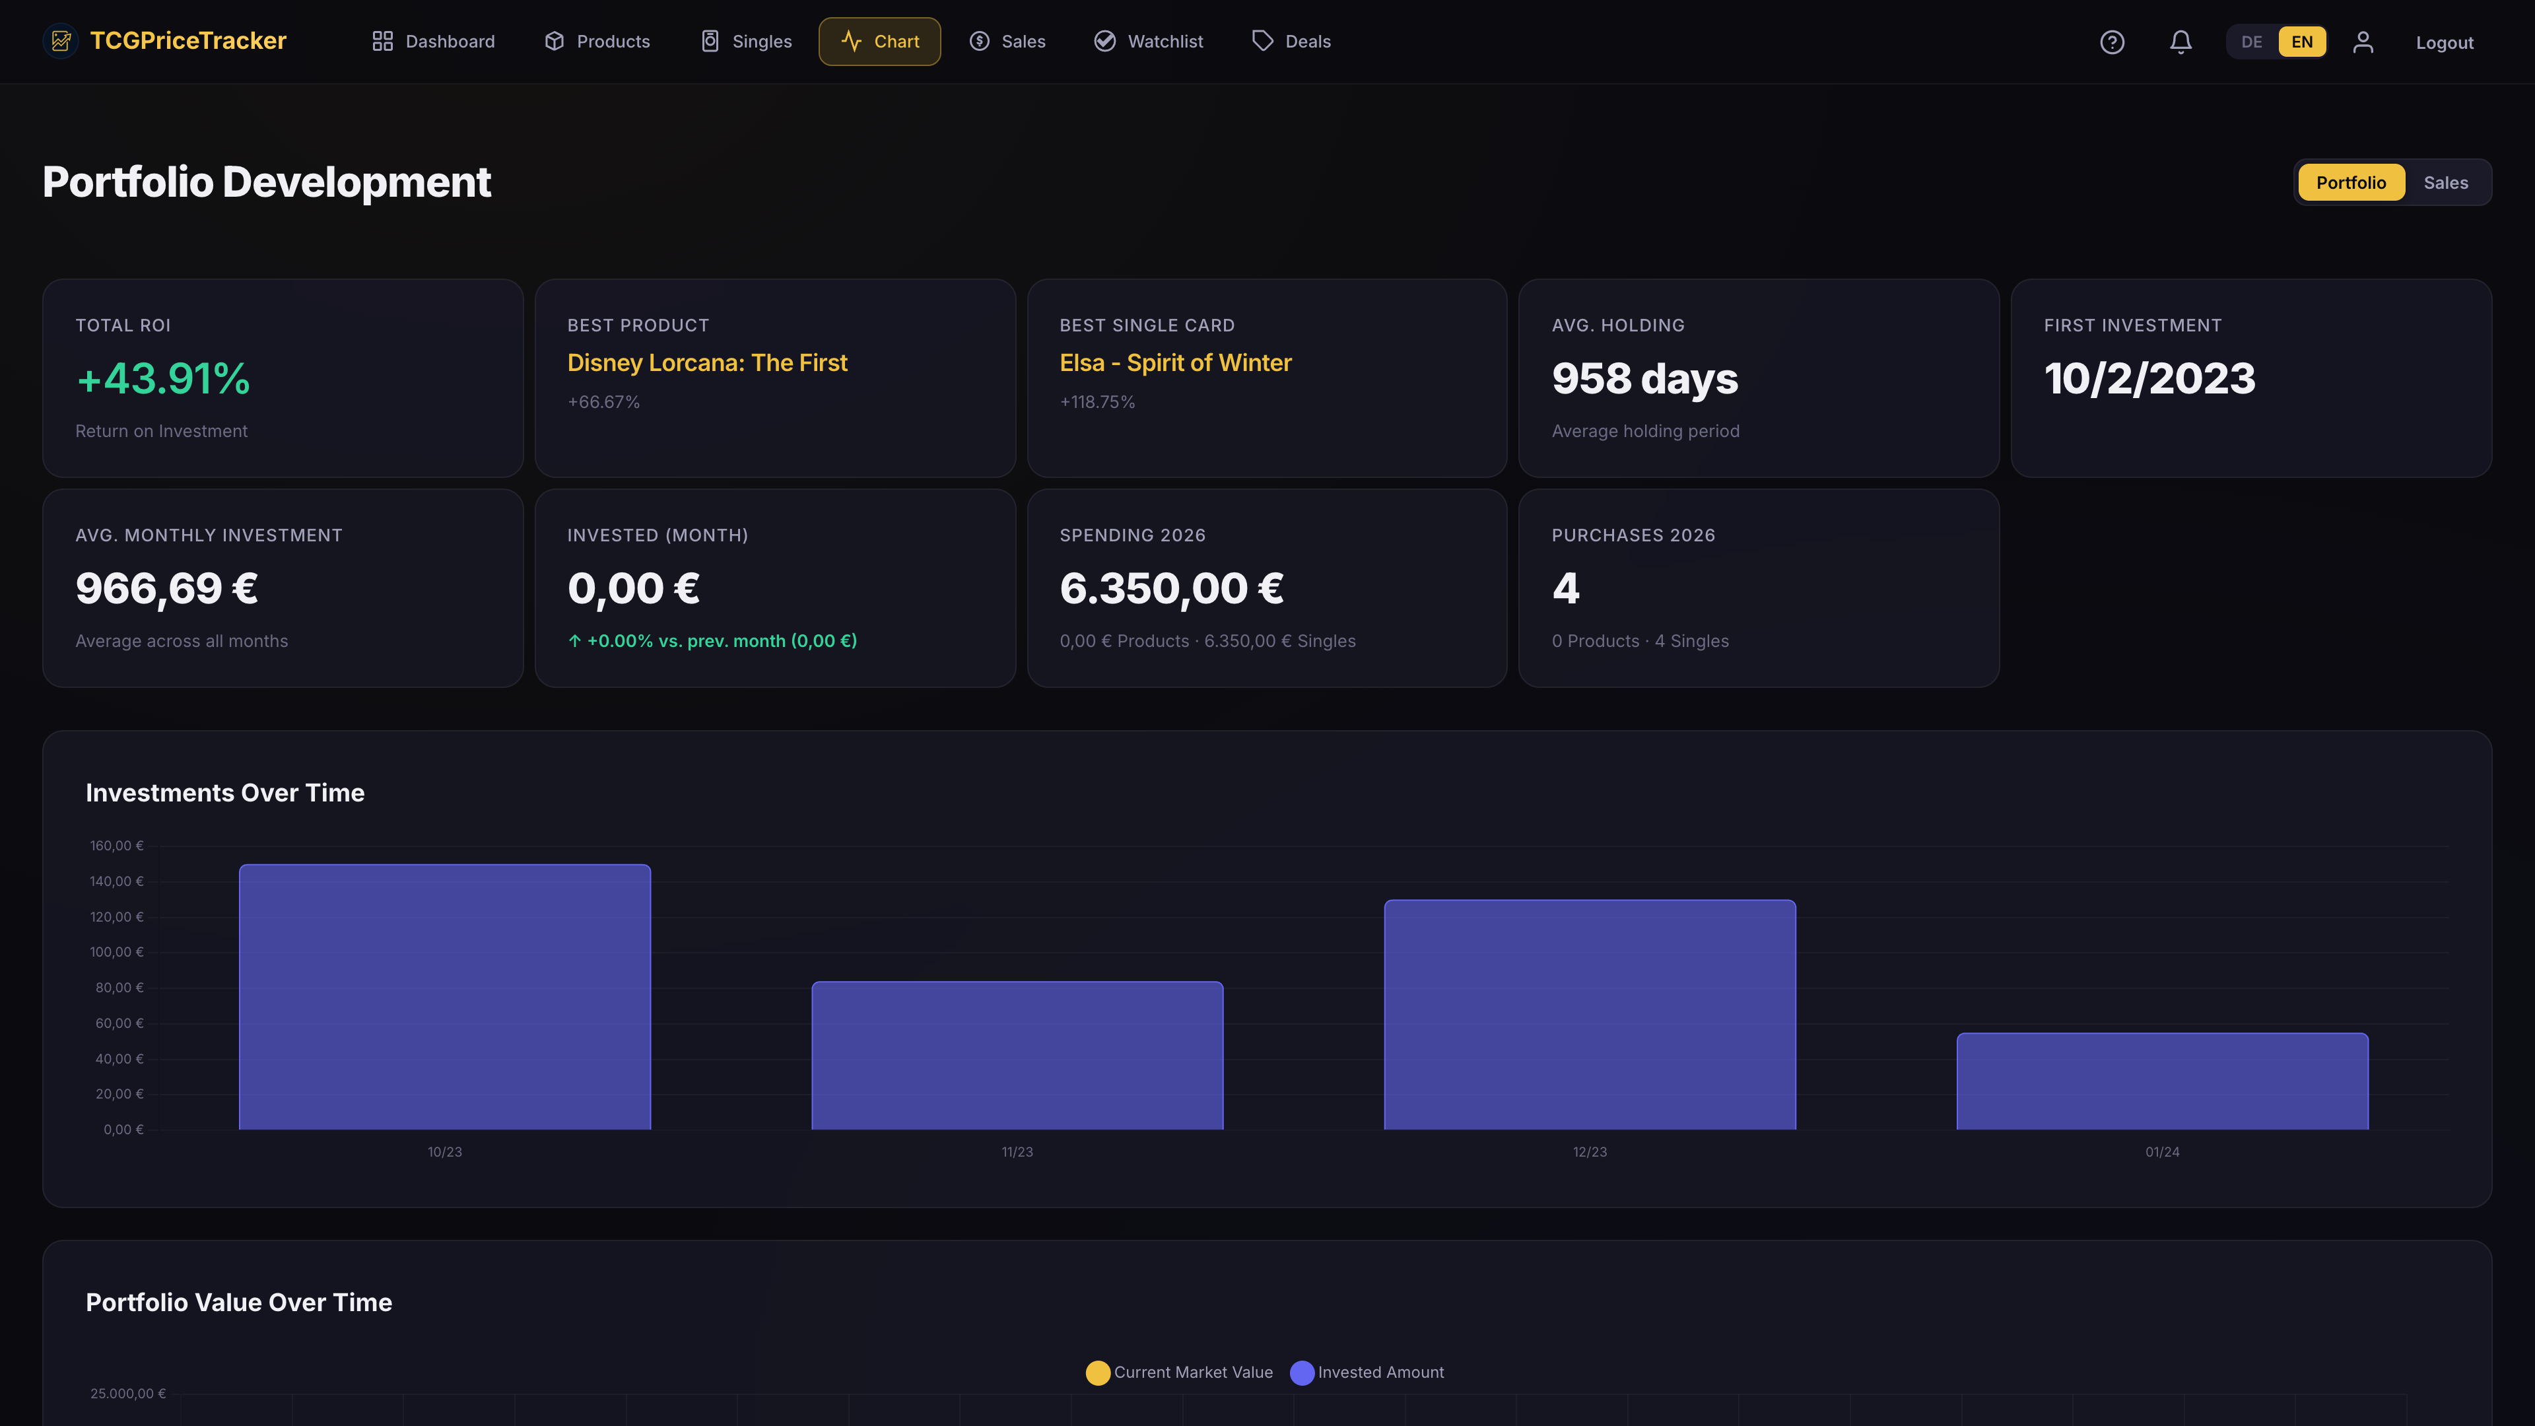Open the help question mark icon
Screen dimensions: 2535x1426
2112,42
